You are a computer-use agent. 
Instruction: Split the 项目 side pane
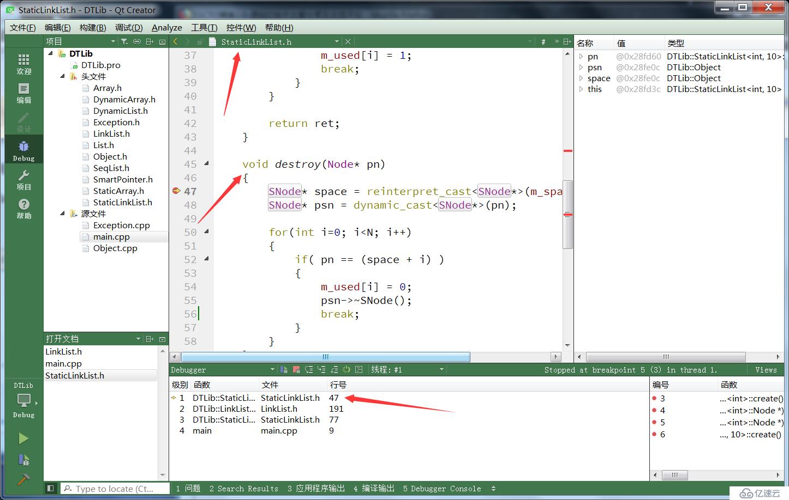(x=150, y=41)
